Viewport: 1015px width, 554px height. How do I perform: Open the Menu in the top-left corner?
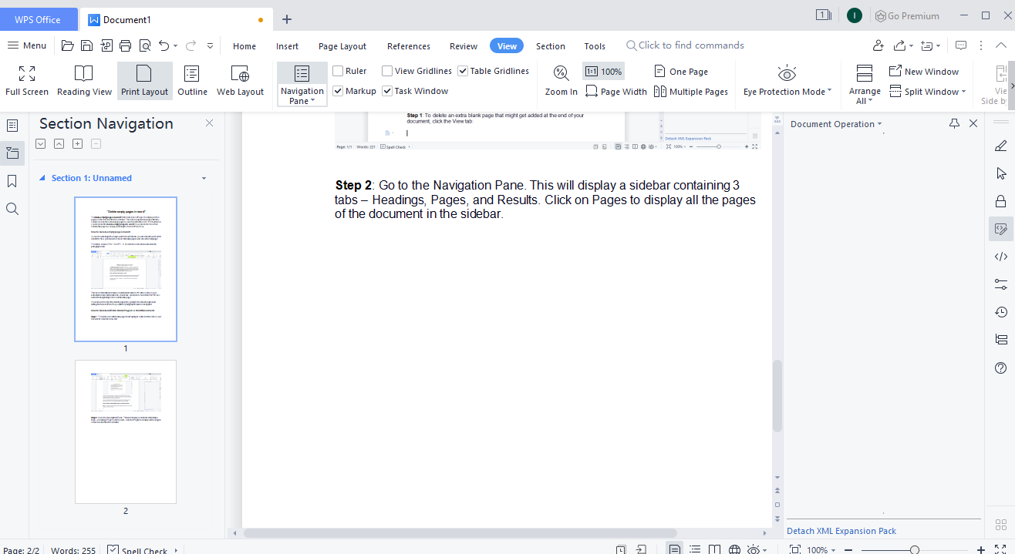[x=26, y=45]
